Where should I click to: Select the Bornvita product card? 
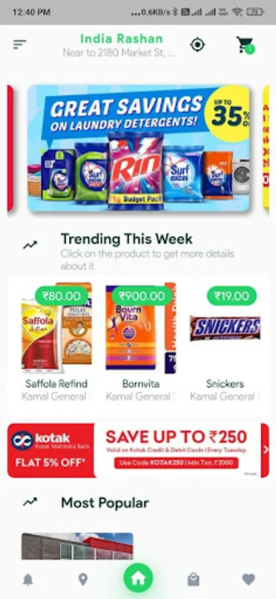point(140,342)
